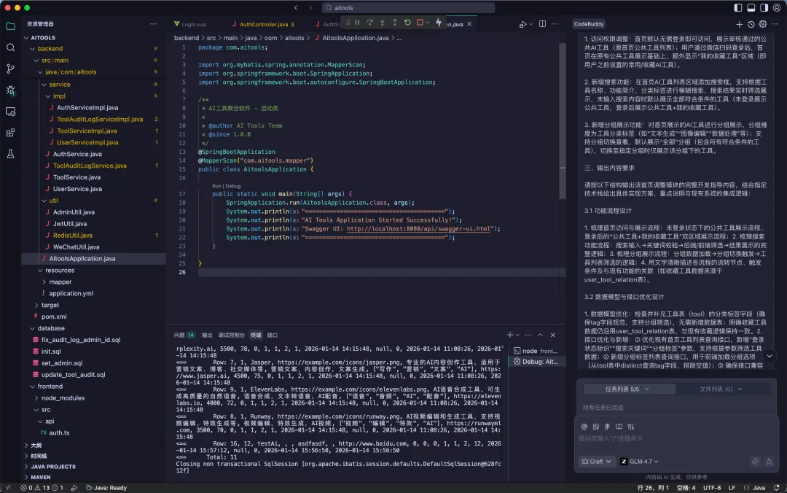
Task: Open editor More Actions menu
Action: (555, 23)
